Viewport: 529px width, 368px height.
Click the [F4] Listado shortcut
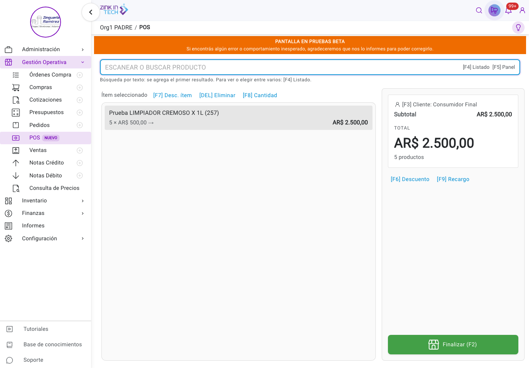tap(476, 67)
